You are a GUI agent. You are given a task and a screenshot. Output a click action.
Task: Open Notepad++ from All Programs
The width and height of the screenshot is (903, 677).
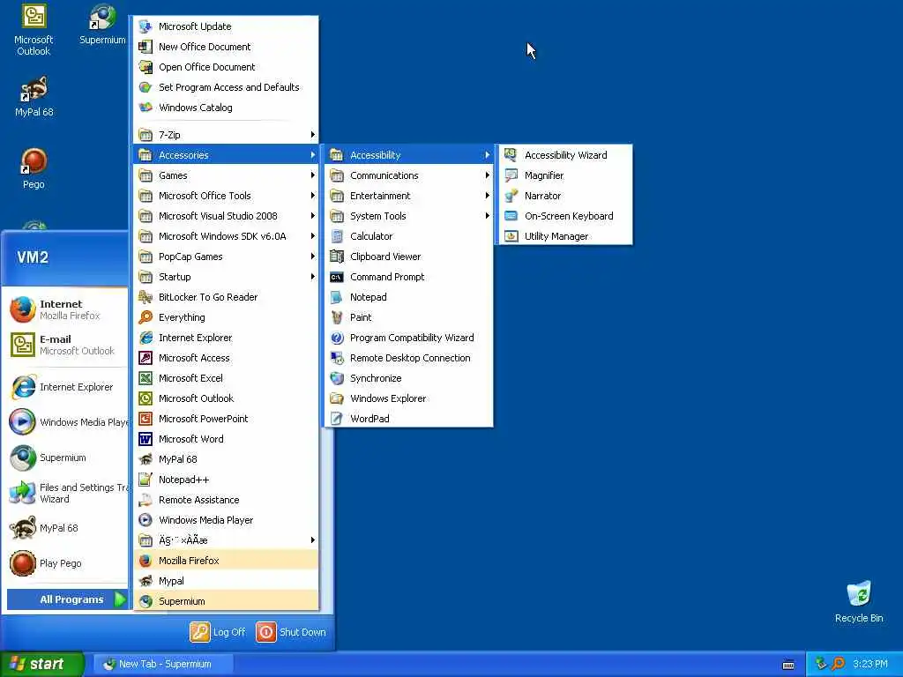click(226, 480)
